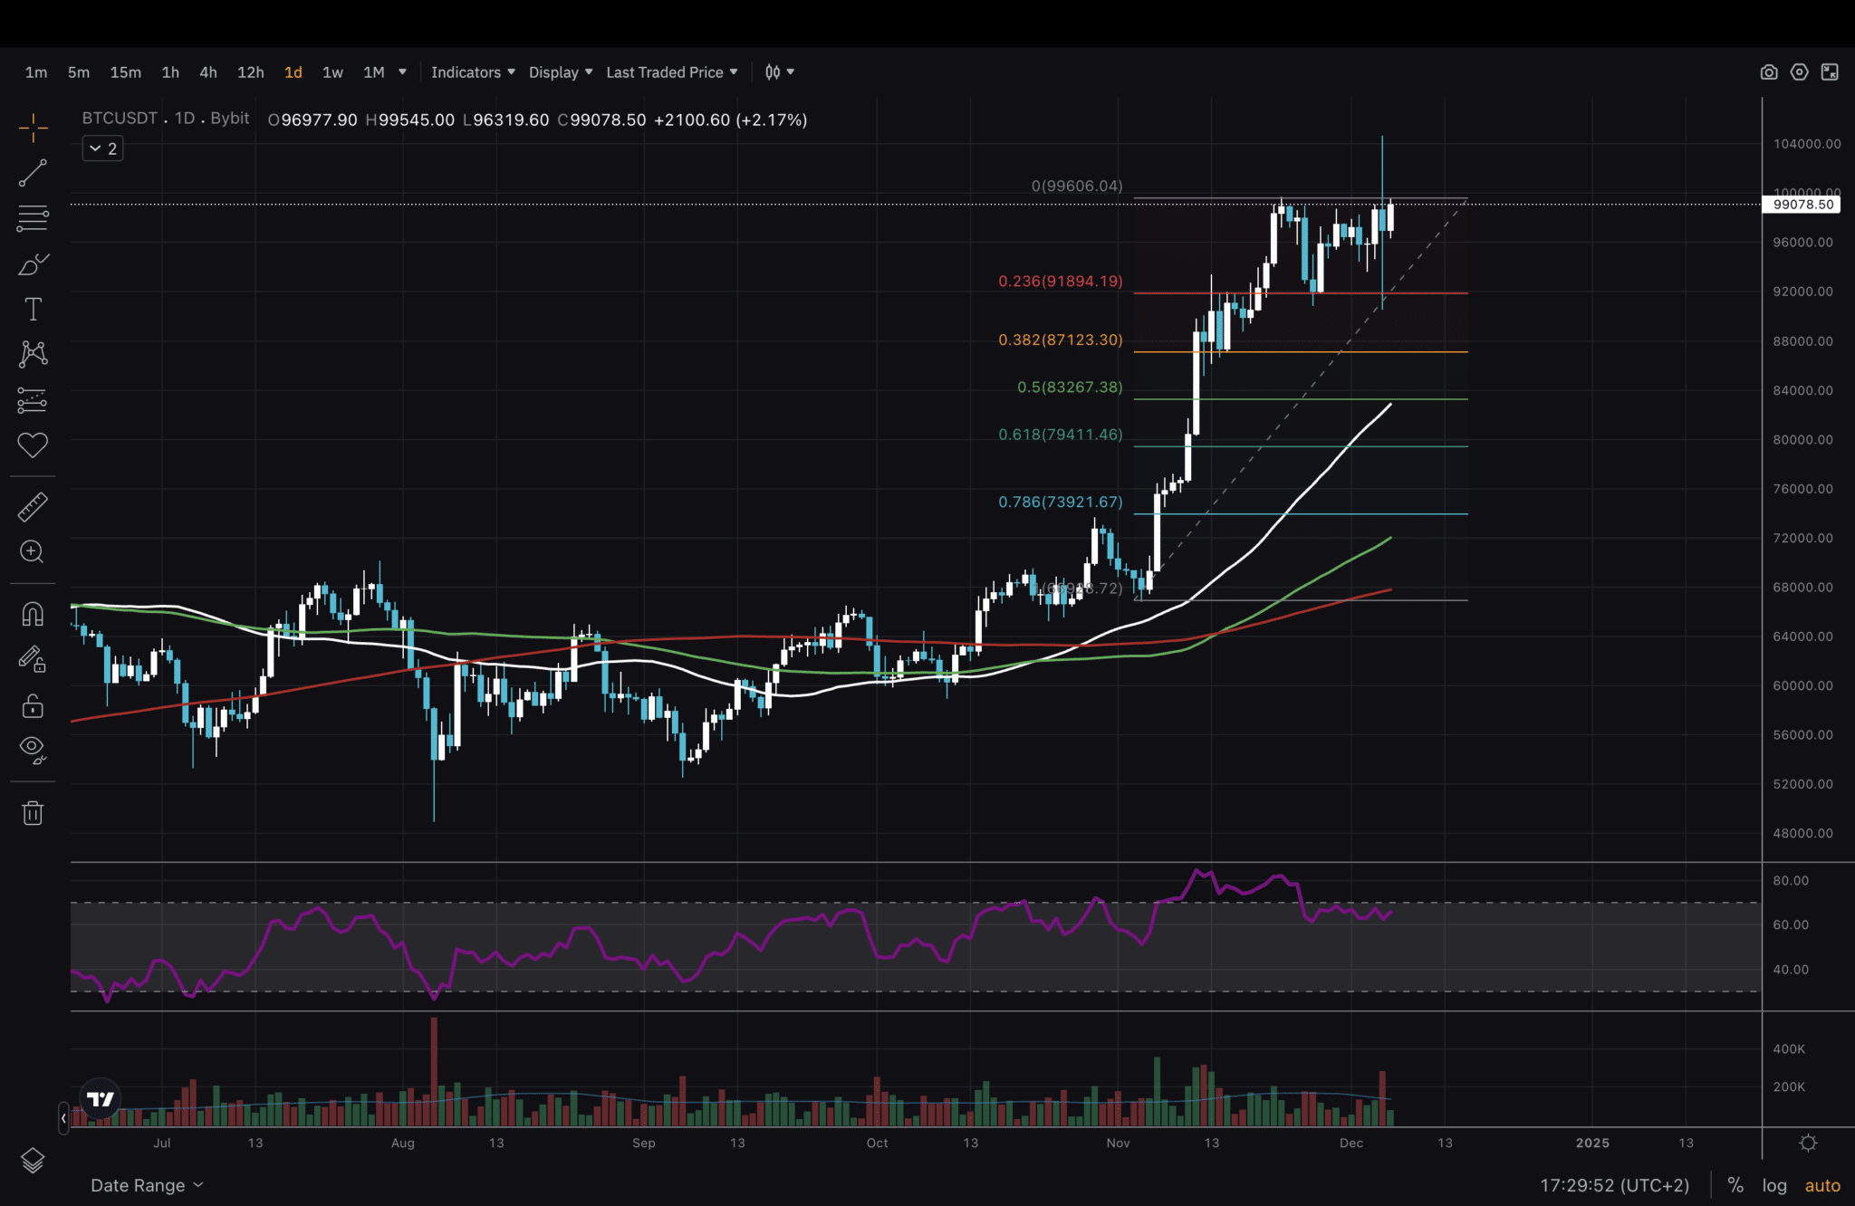Select the 0.618(79411.46) Fibonacci level label
Image resolution: width=1855 pixels, height=1206 pixels.
(x=1061, y=435)
